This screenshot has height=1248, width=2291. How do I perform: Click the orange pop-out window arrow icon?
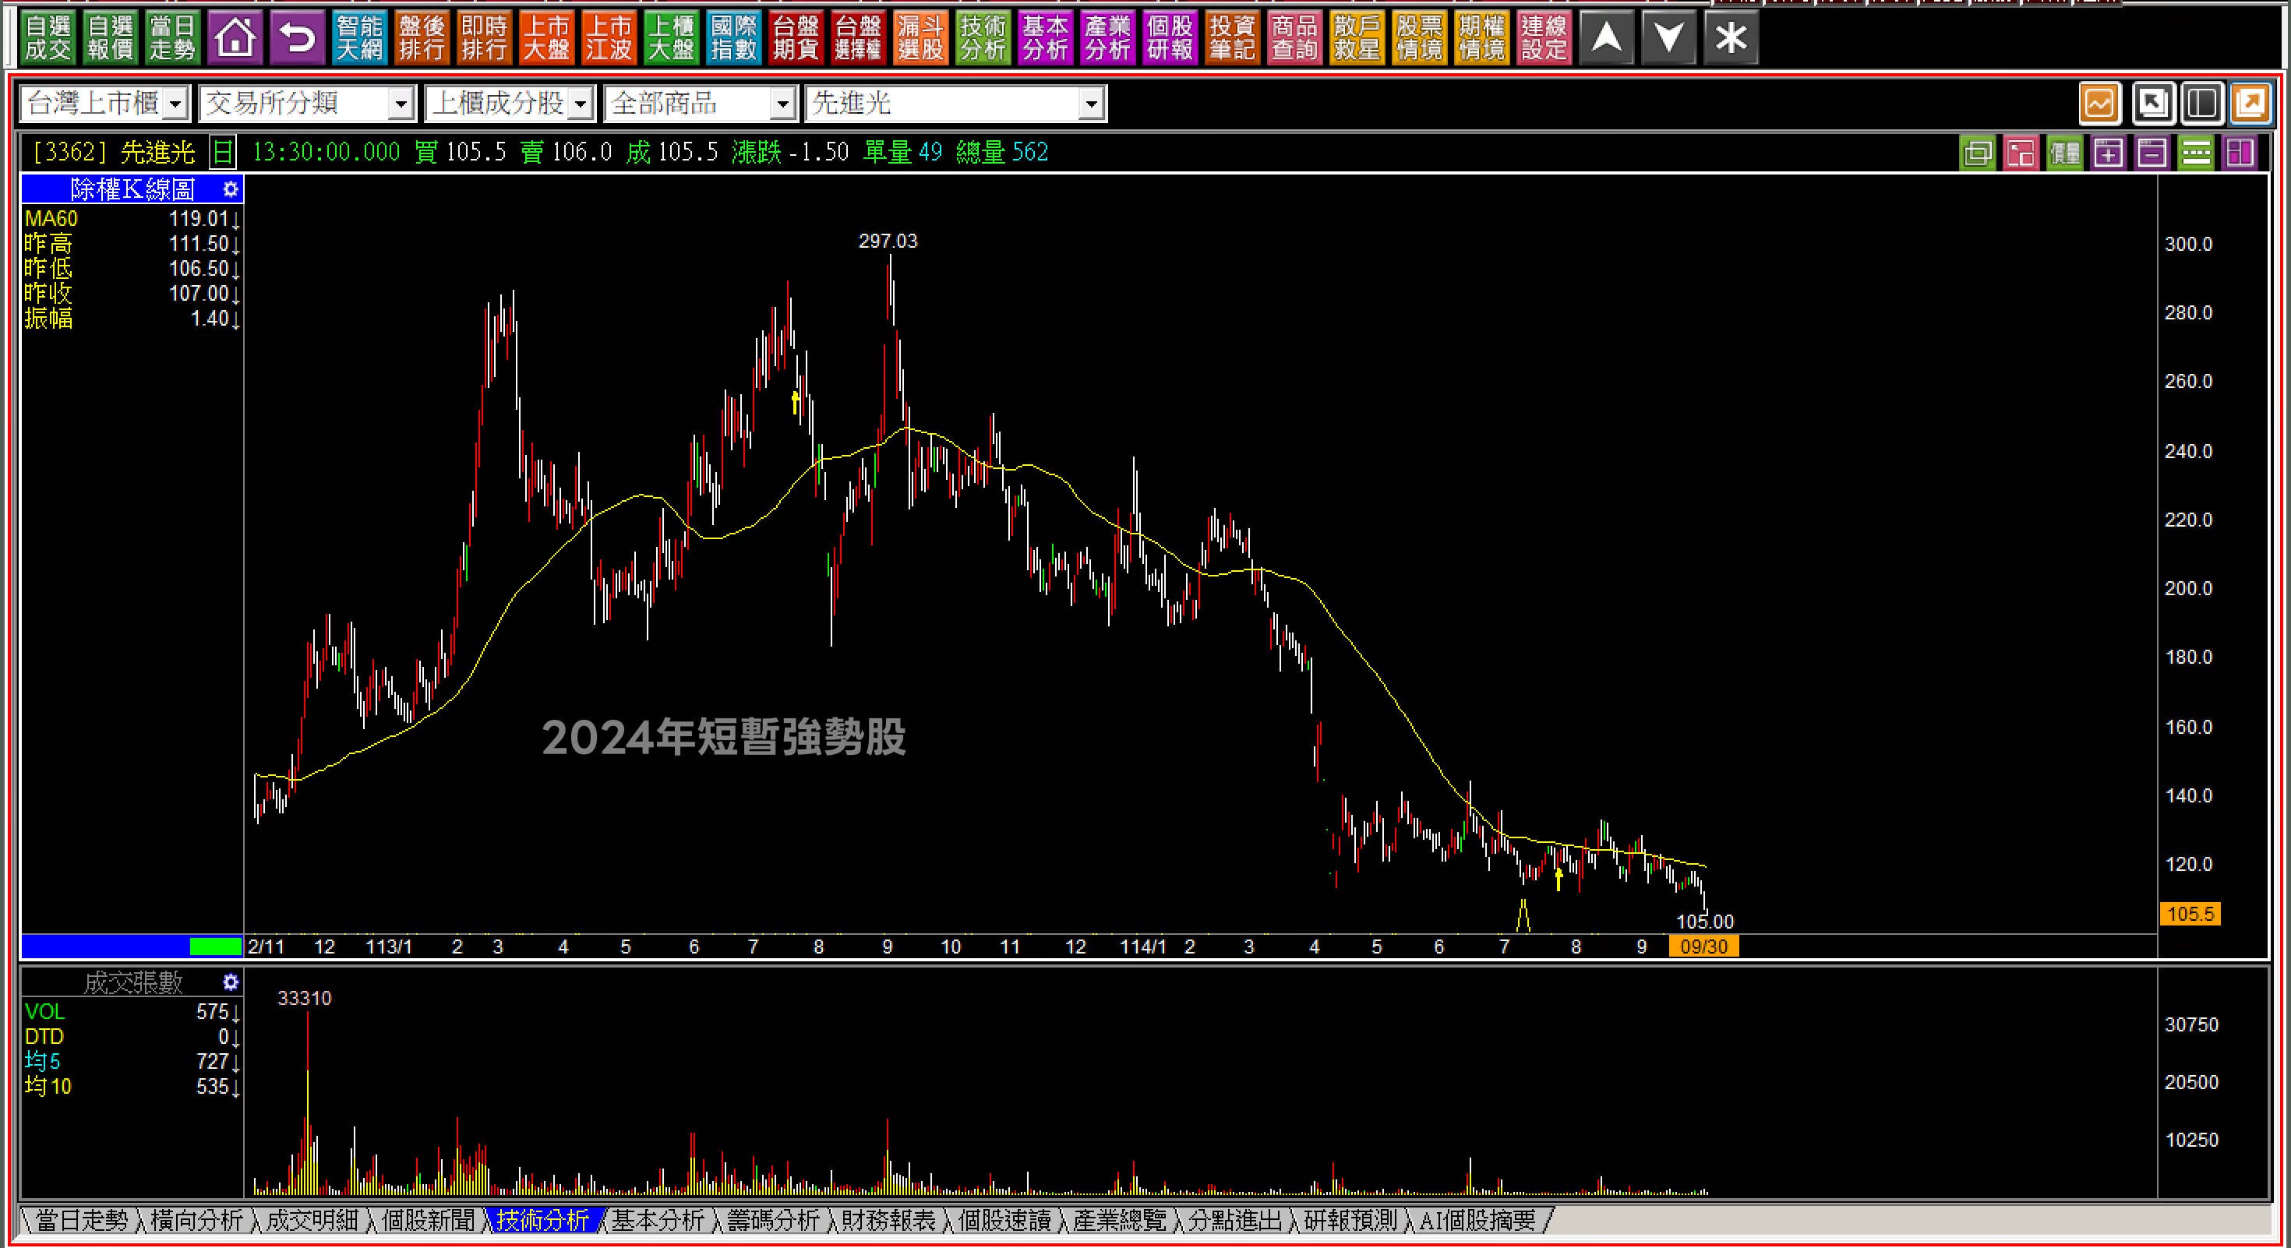click(x=2250, y=104)
